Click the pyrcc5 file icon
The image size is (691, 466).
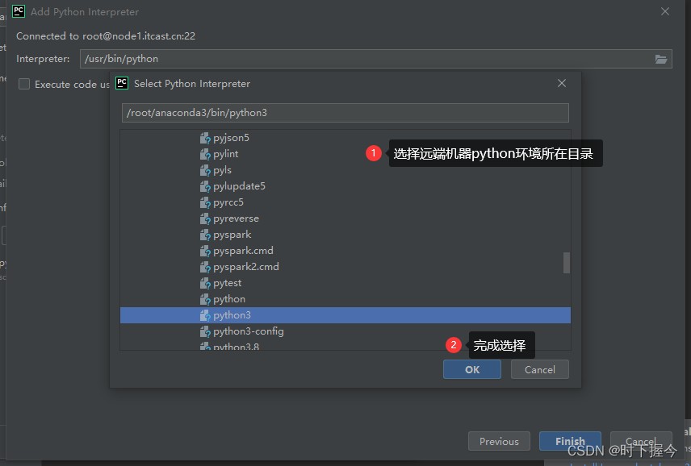pos(205,203)
